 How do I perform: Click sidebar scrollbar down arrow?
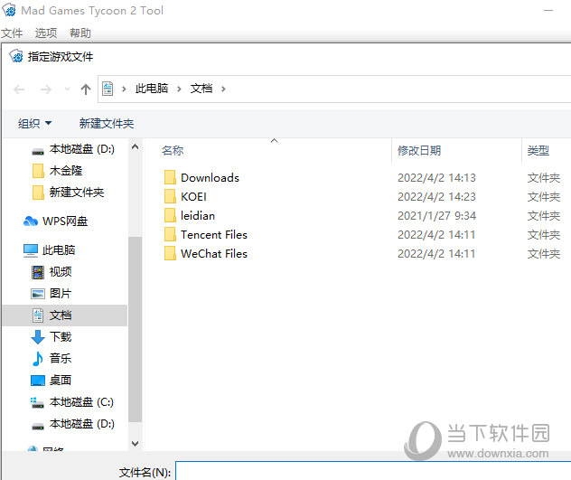(x=136, y=444)
